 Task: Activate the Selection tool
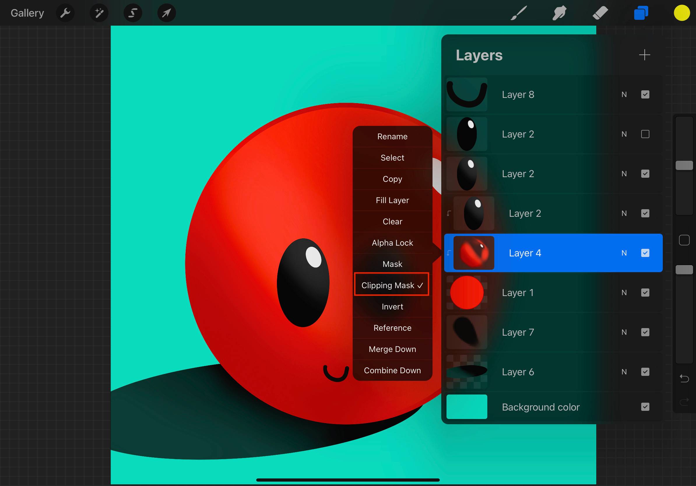click(x=133, y=13)
